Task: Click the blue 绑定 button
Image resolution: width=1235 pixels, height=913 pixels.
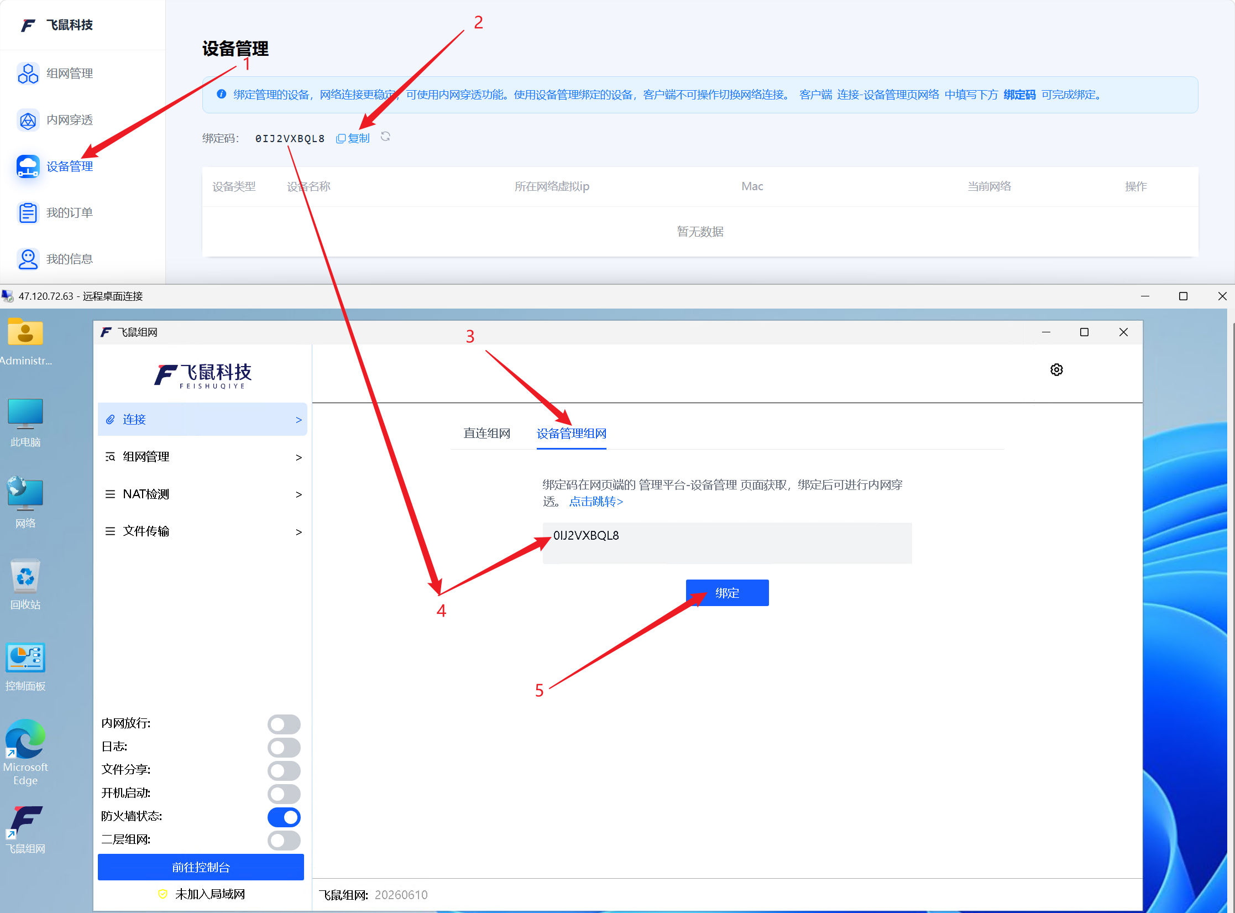Action: click(727, 593)
